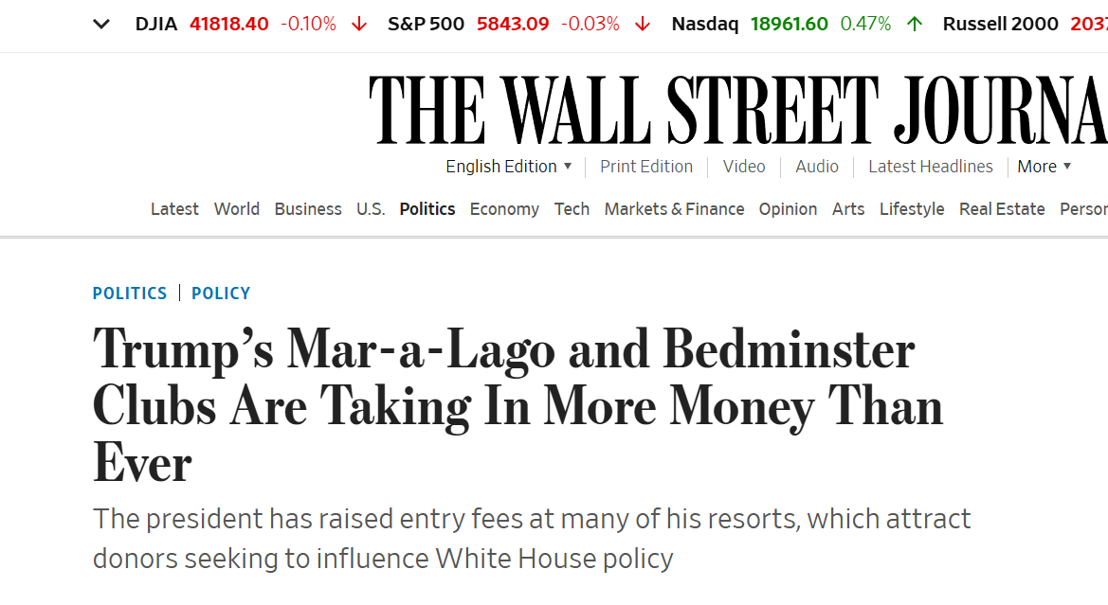Click the POLICY category label
This screenshot has width=1108, height=605.
coord(221,293)
